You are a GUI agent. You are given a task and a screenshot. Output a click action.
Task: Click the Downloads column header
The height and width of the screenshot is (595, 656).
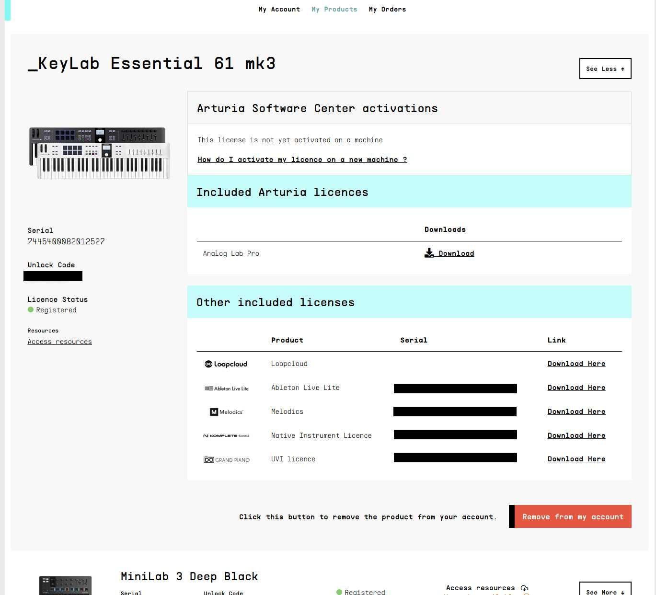pos(445,229)
